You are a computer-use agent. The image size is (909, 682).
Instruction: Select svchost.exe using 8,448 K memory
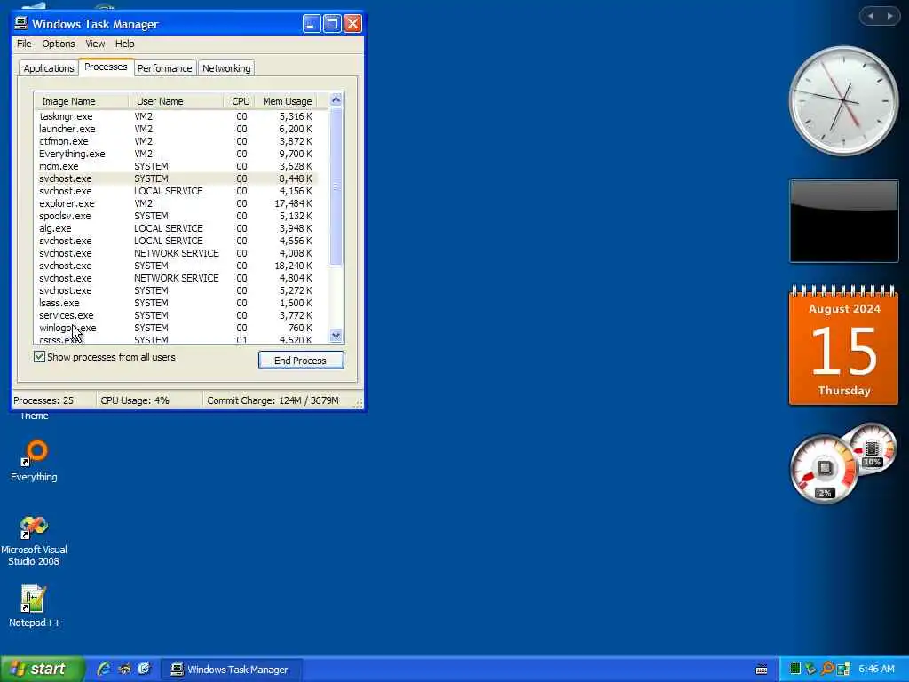click(x=177, y=178)
